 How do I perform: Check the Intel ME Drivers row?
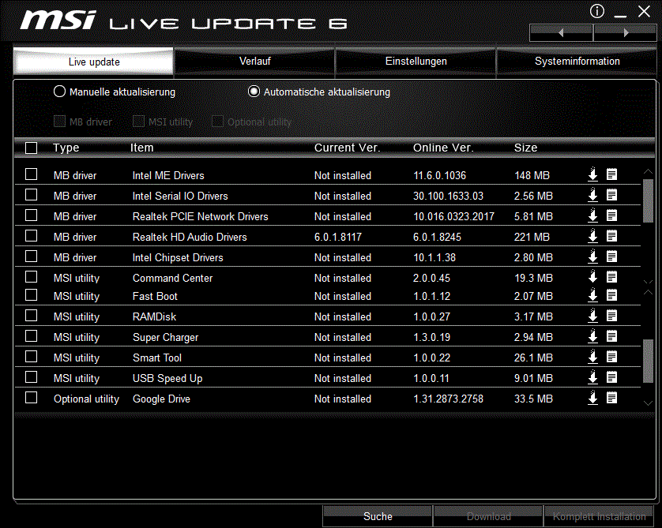pos(32,174)
